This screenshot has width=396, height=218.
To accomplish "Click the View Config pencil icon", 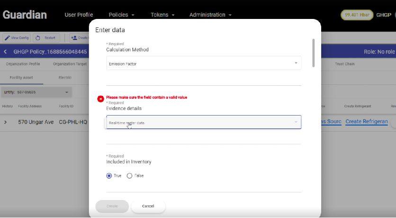I will point(8,38).
